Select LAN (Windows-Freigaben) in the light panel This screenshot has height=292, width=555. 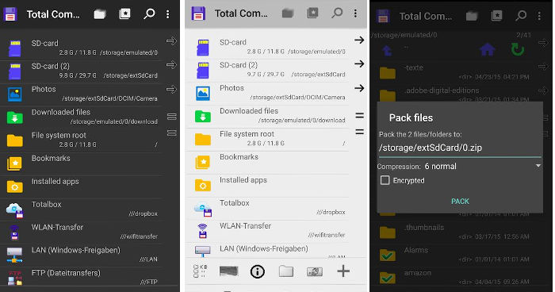tap(268, 250)
